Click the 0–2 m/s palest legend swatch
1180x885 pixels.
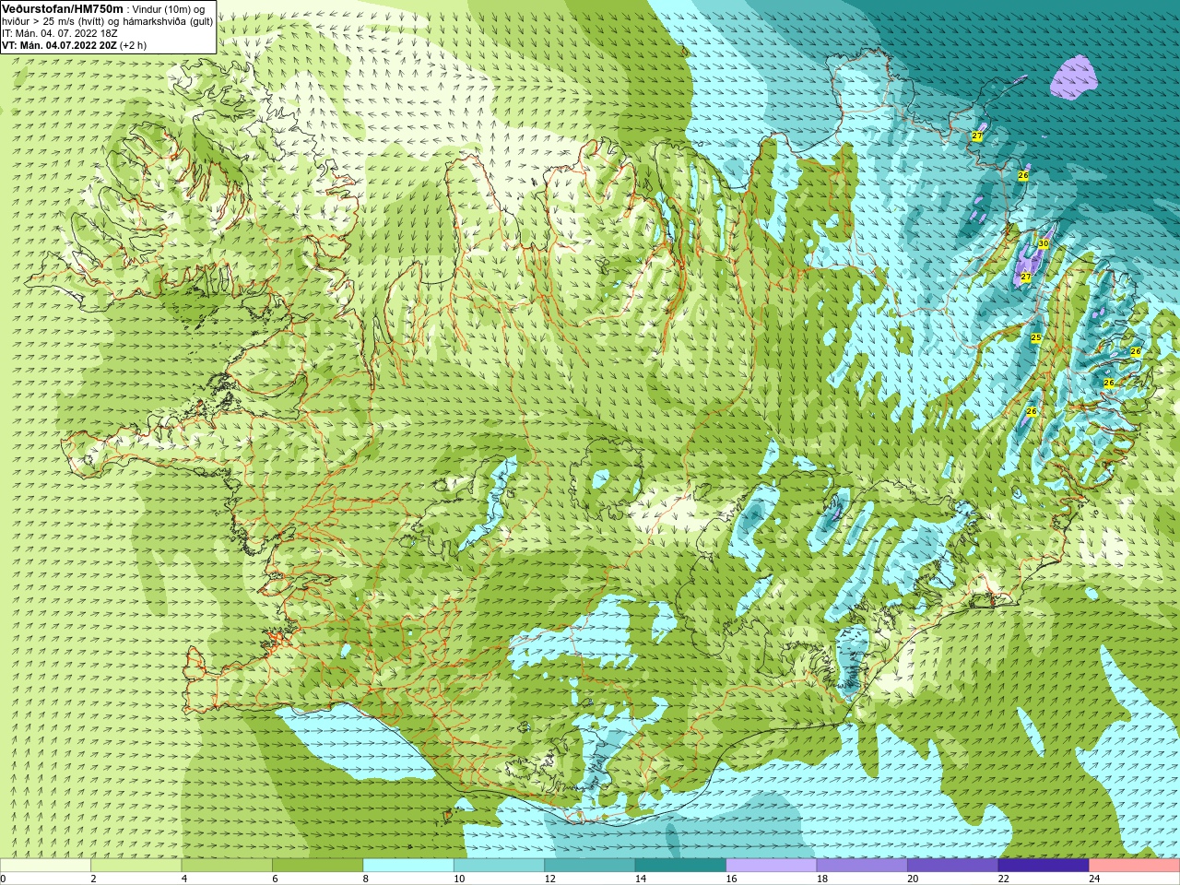[x=46, y=866]
